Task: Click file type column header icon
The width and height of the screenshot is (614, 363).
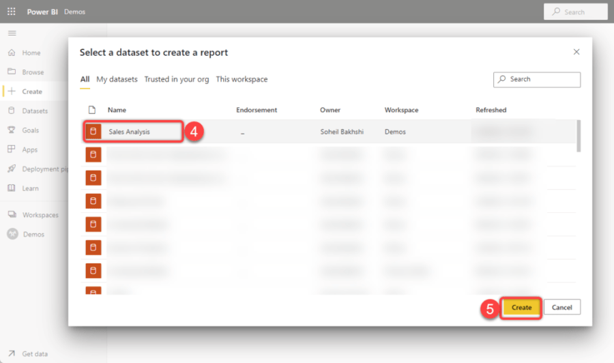Action: click(x=92, y=110)
